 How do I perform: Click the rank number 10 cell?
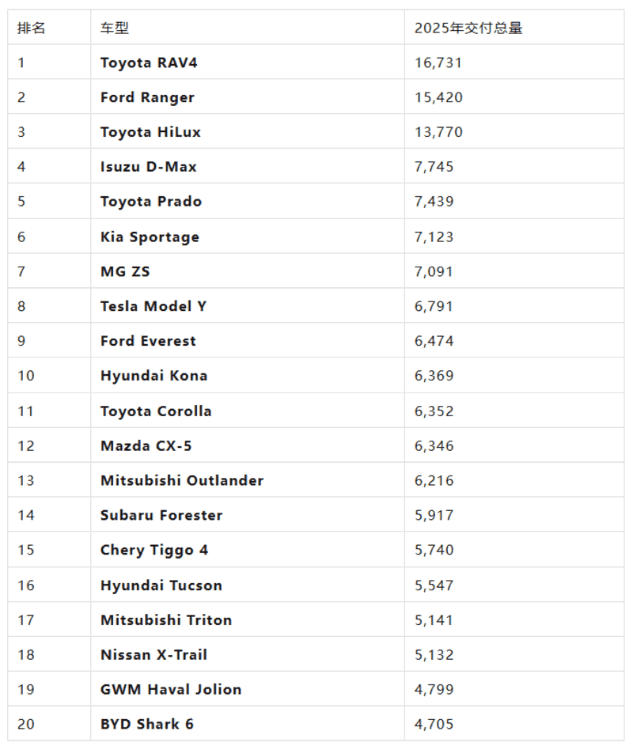26,376
